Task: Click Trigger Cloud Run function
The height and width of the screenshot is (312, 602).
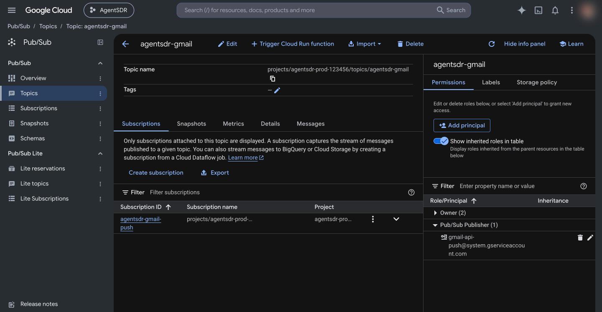Action: pyautogui.click(x=292, y=44)
